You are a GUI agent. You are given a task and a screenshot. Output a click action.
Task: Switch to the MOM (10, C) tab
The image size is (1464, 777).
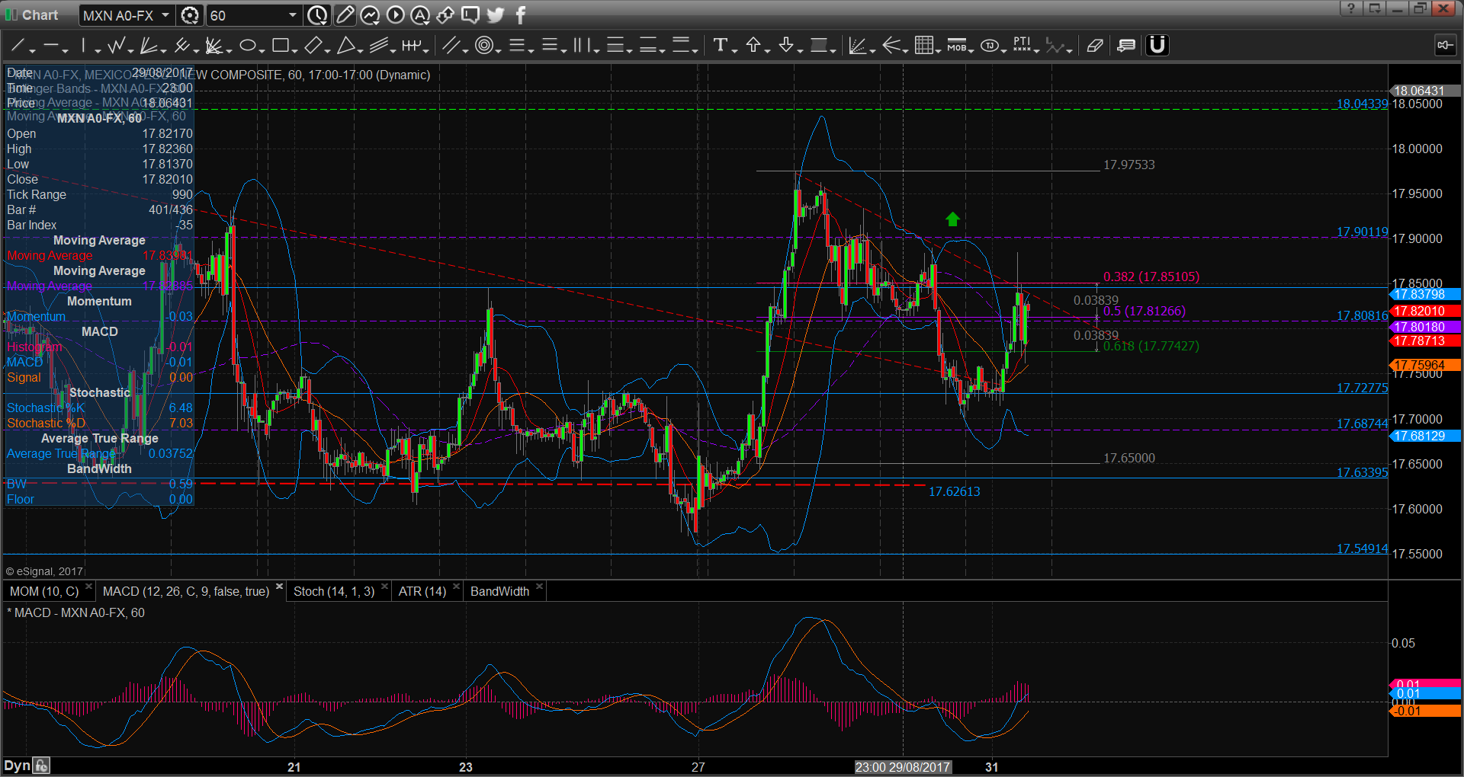tap(44, 592)
